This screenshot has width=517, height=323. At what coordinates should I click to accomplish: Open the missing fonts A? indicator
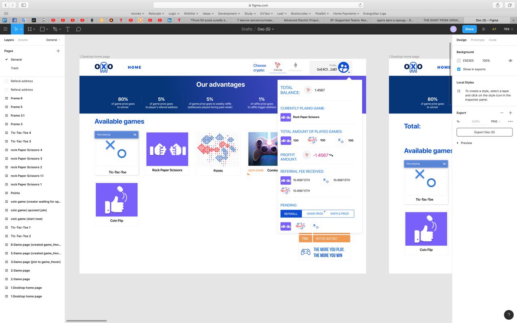[494, 29]
